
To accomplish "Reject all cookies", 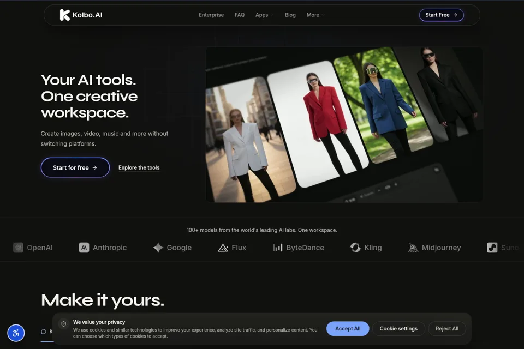I will pos(447,329).
